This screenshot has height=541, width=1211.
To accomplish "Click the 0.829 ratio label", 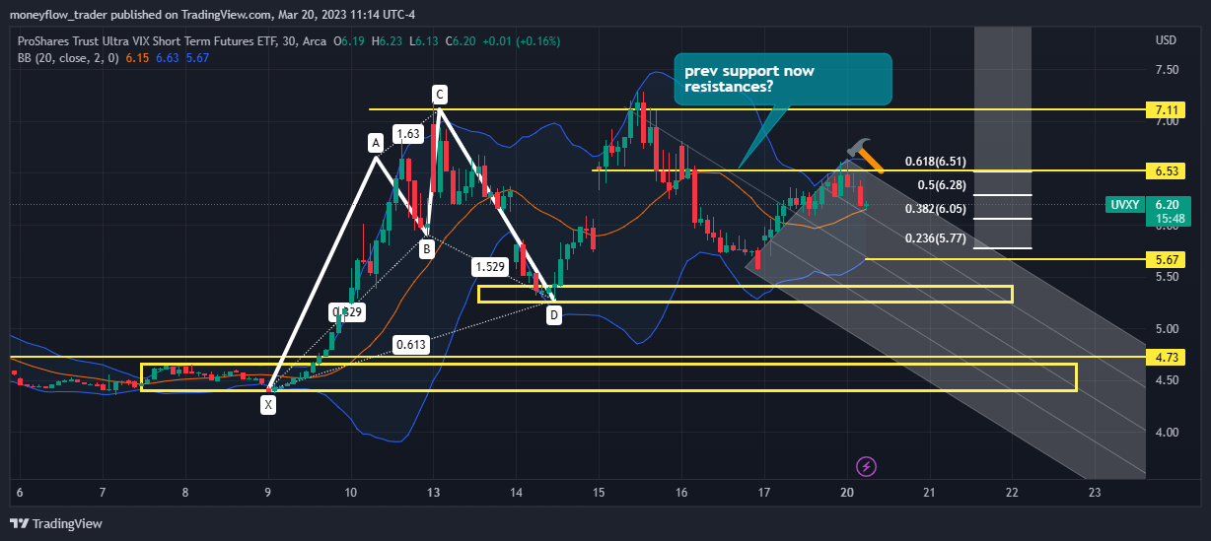I will 348,312.
